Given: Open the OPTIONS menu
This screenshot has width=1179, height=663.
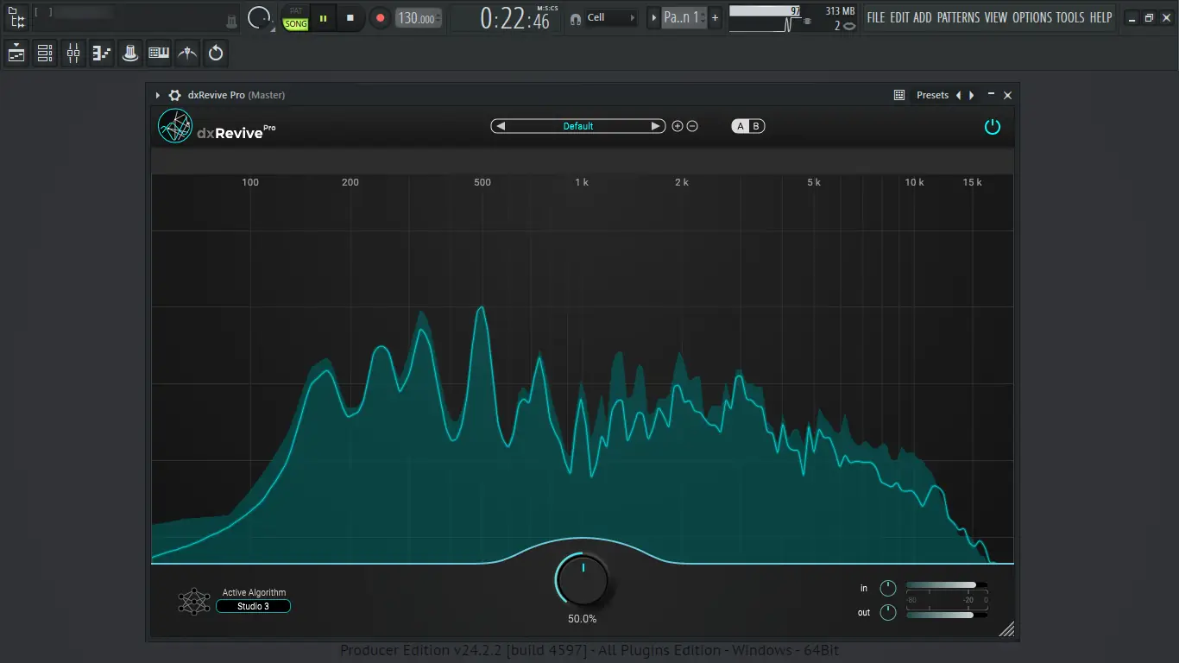Looking at the screenshot, I should pos(1032,17).
